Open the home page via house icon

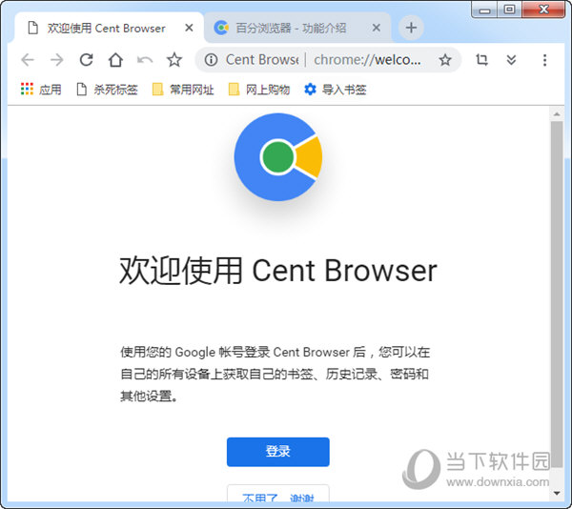point(115,60)
